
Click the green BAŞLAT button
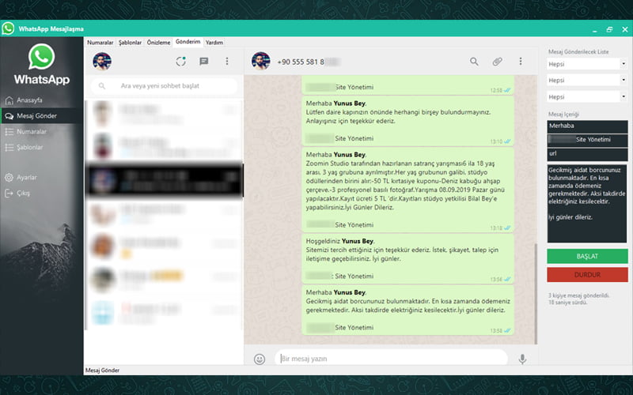(587, 256)
